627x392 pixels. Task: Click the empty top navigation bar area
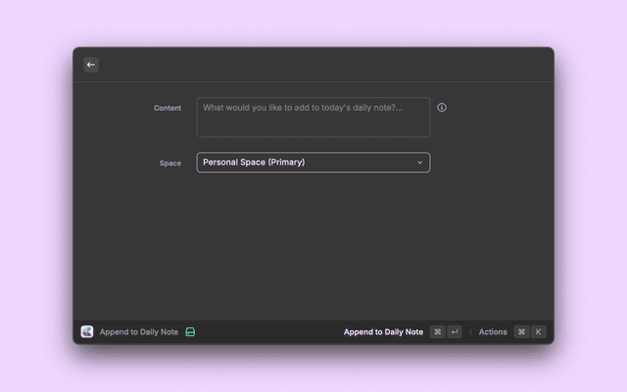(323, 65)
